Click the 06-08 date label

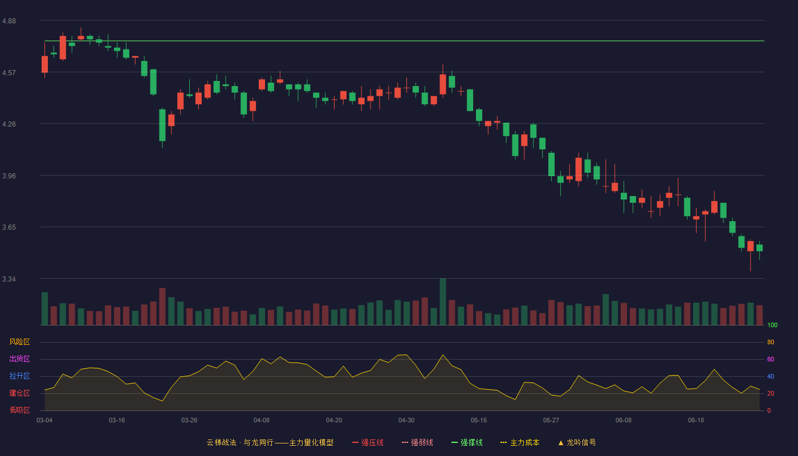pyautogui.click(x=624, y=420)
